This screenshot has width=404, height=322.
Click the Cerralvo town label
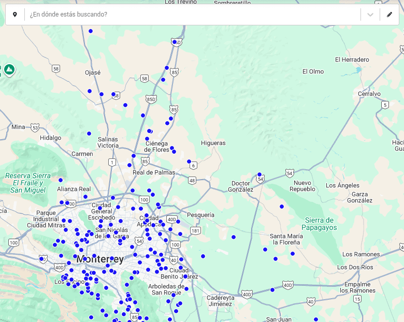click(x=369, y=94)
